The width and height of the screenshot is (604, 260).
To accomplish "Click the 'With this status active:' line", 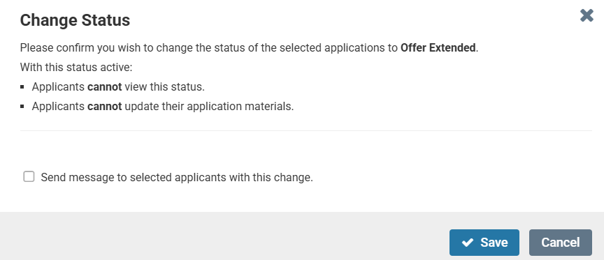I will [76, 68].
